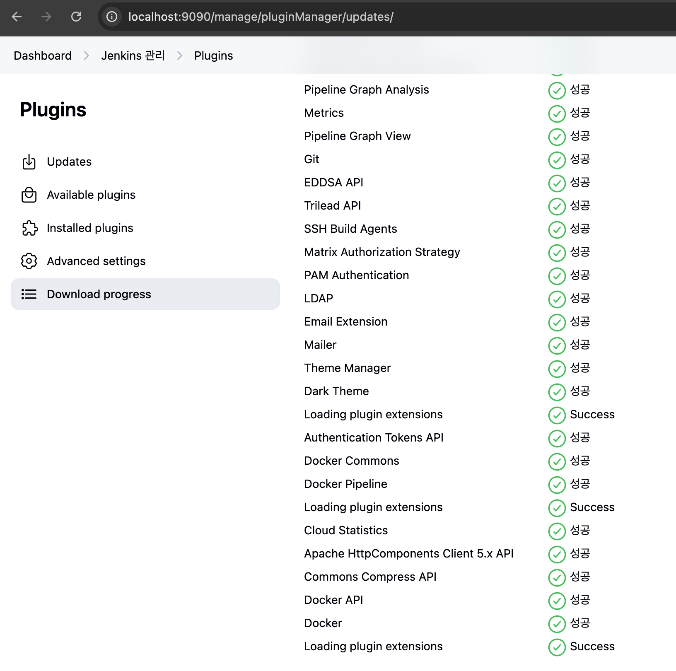Click the Download progress list icon

29,294
